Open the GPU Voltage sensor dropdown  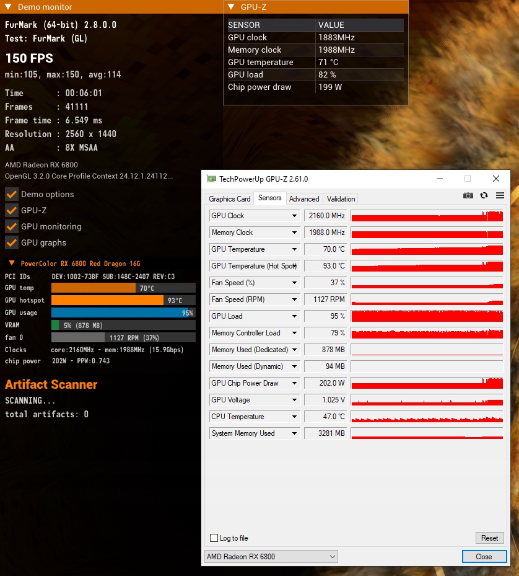(x=294, y=400)
